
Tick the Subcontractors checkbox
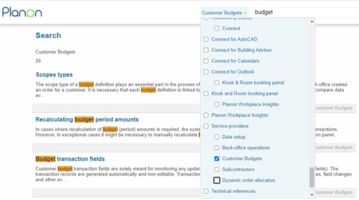216,169
